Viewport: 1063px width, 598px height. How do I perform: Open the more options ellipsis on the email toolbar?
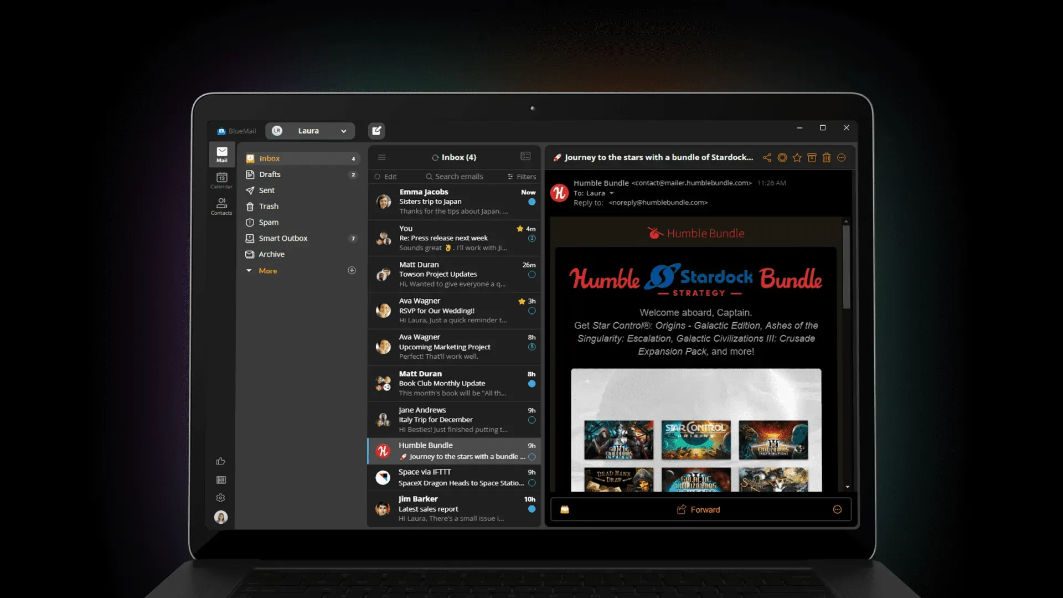click(x=842, y=157)
